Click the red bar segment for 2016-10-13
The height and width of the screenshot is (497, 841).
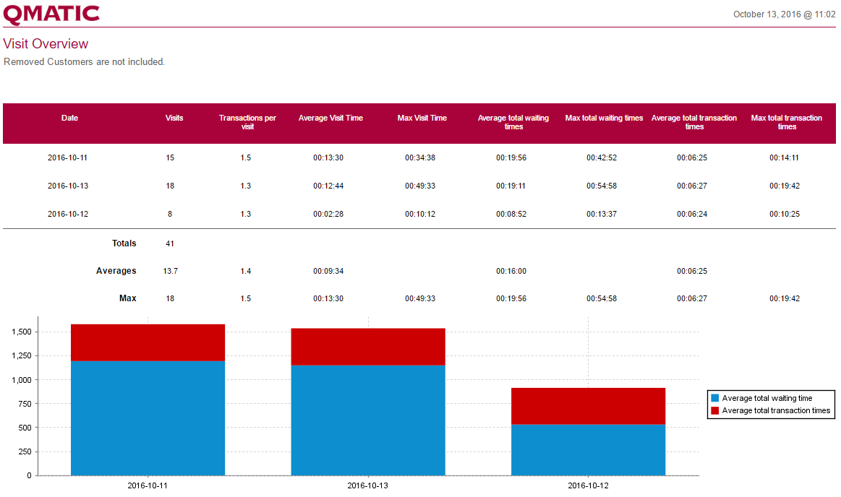tap(367, 347)
